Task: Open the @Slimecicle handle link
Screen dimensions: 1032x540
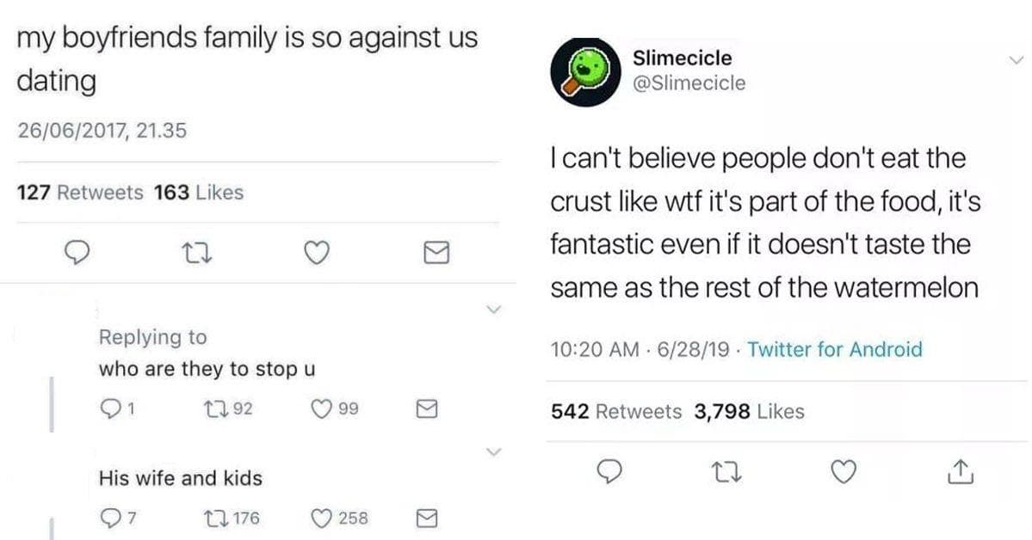Action: (689, 83)
